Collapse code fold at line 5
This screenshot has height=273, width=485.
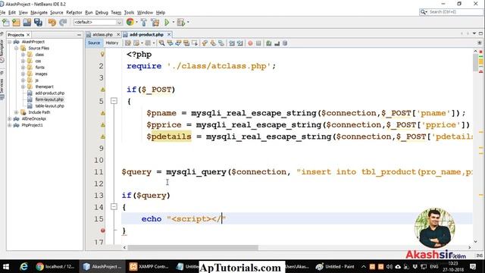coord(114,101)
